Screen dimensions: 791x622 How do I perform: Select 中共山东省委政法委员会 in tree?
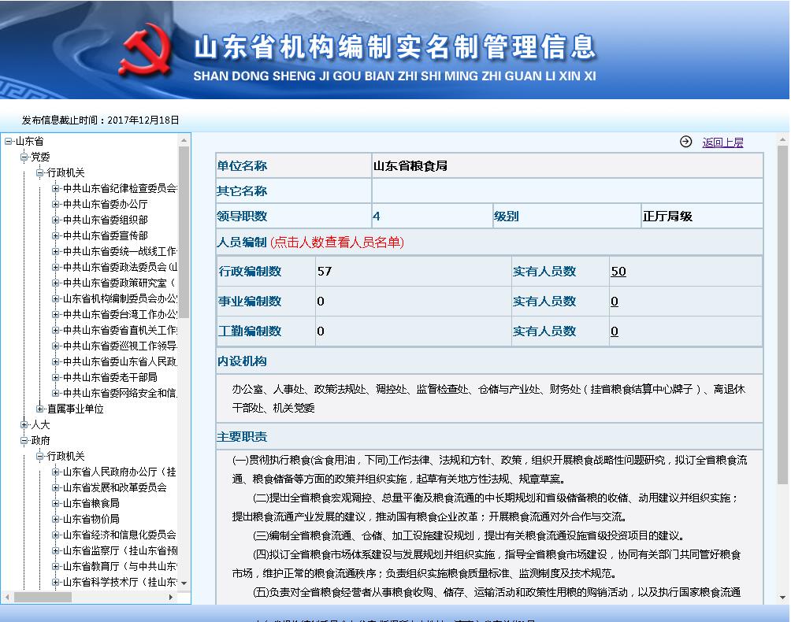[x=120, y=267]
